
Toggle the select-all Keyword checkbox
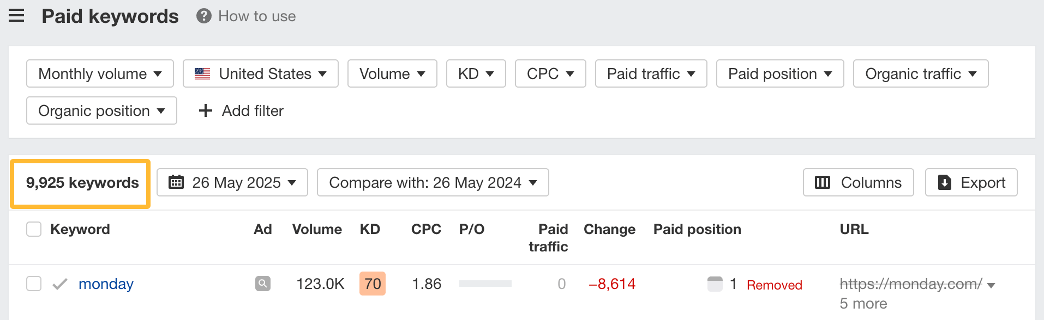click(34, 229)
